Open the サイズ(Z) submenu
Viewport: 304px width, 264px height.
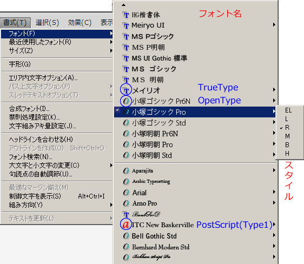click(57, 51)
